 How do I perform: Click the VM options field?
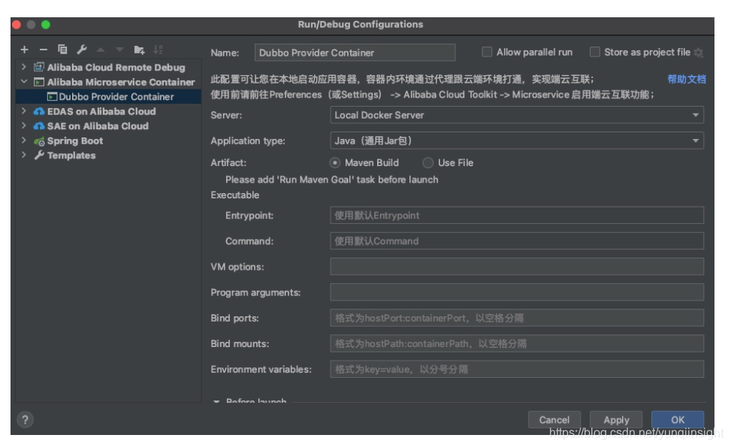517,267
